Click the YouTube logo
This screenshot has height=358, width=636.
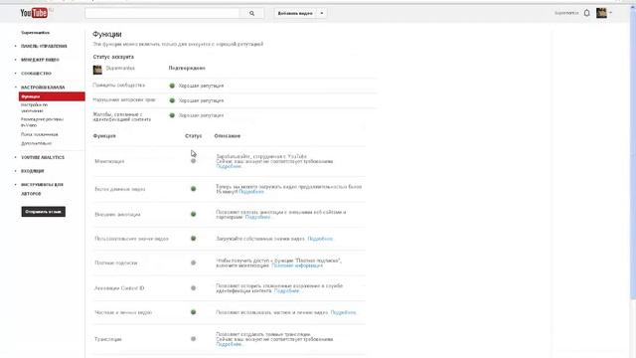pyautogui.click(x=34, y=13)
